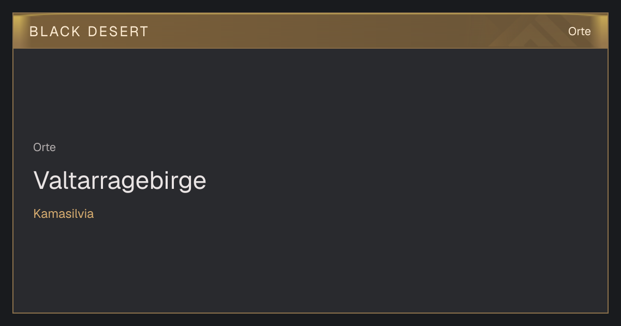621x326 pixels.
Task: Select the small Orte category label
Action: [45, 147]
